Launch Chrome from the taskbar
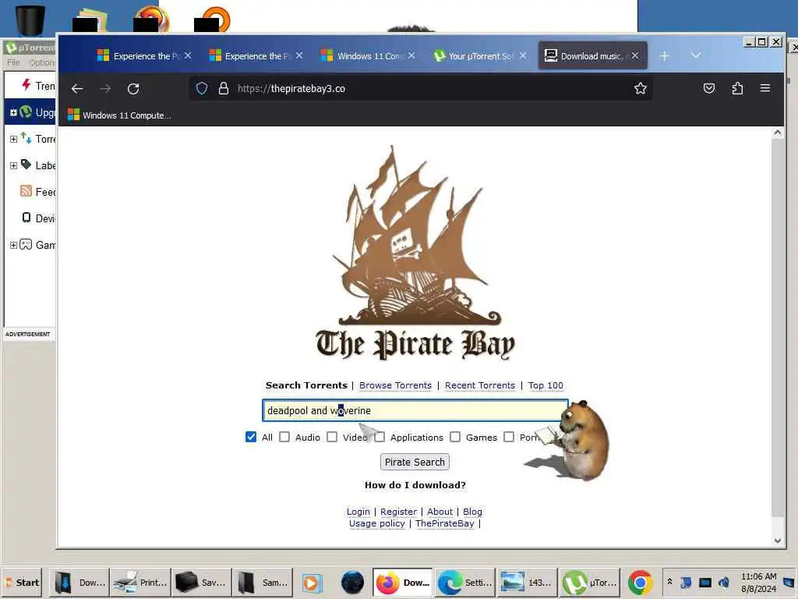The image size is (798, 599). click(640, 583)
